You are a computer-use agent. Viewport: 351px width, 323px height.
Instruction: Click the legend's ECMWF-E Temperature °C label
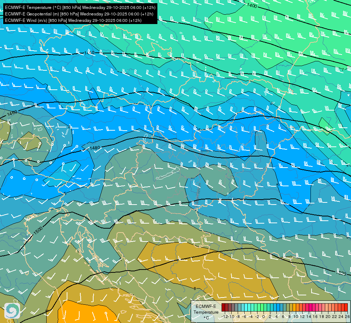[x=206, y=312]
